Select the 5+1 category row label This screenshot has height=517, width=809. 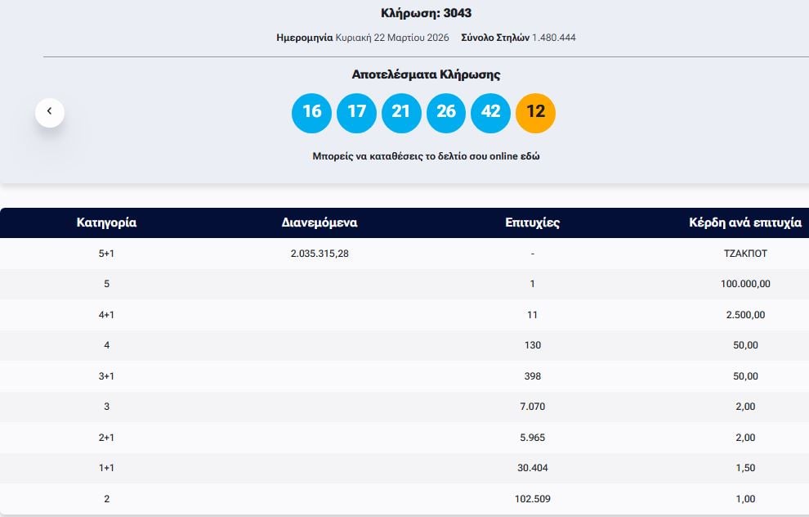(106, 254)
